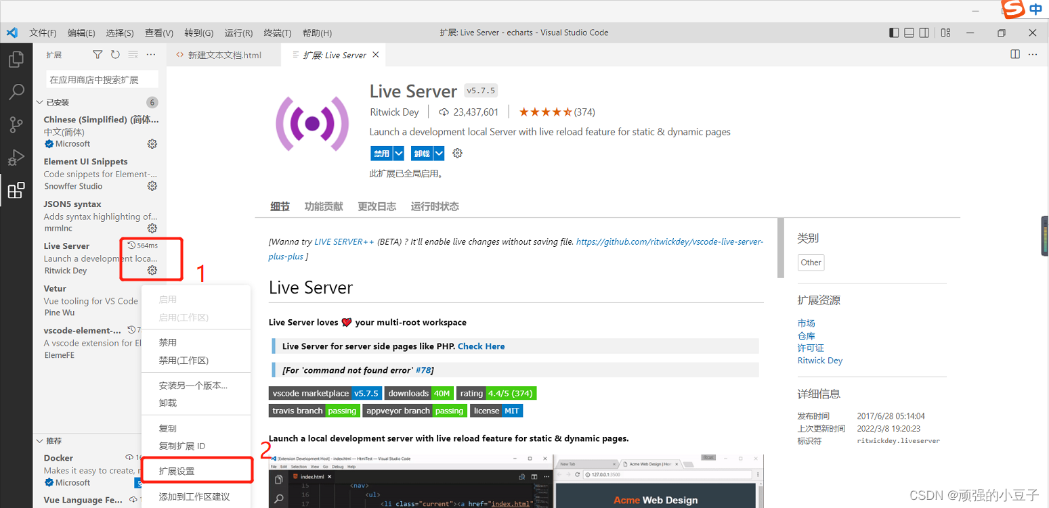Click the blue 卸载 button
The height and width of the screenshot is (508, 1049).
[422, 154]
